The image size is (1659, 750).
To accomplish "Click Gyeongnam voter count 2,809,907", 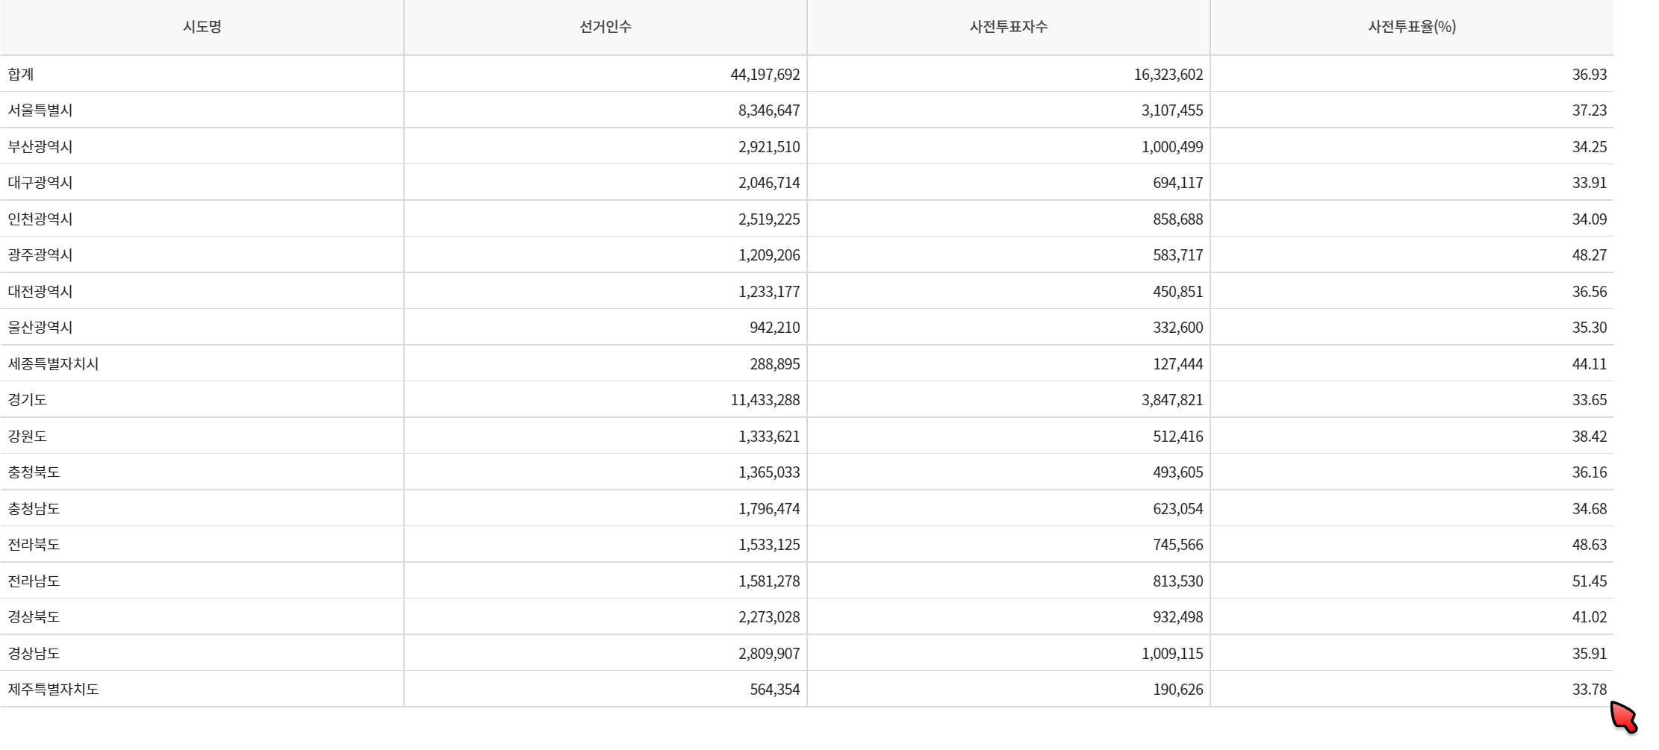I will pyautogui.click(x=769, y=654).
